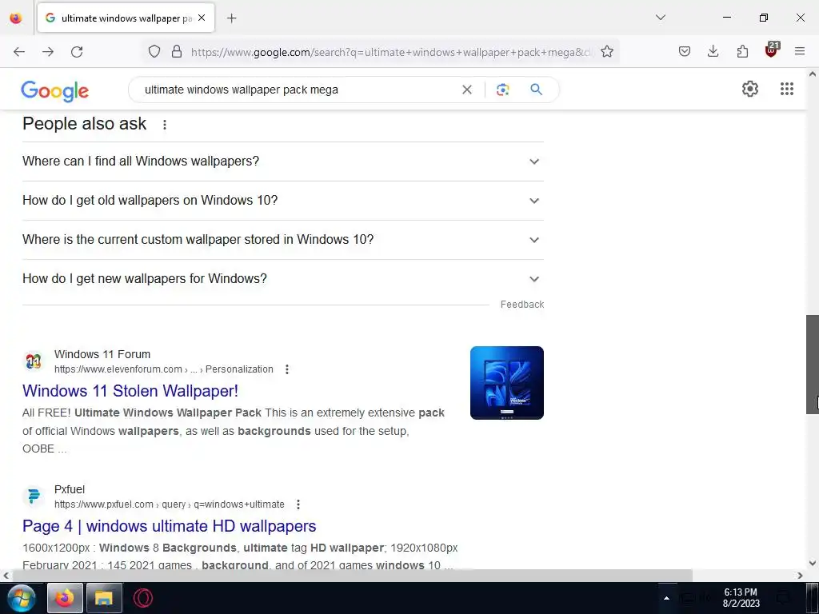This screenshot has height=614, width=819.
Task: Open the Google apps grid
Action: [x=787, y=89]
